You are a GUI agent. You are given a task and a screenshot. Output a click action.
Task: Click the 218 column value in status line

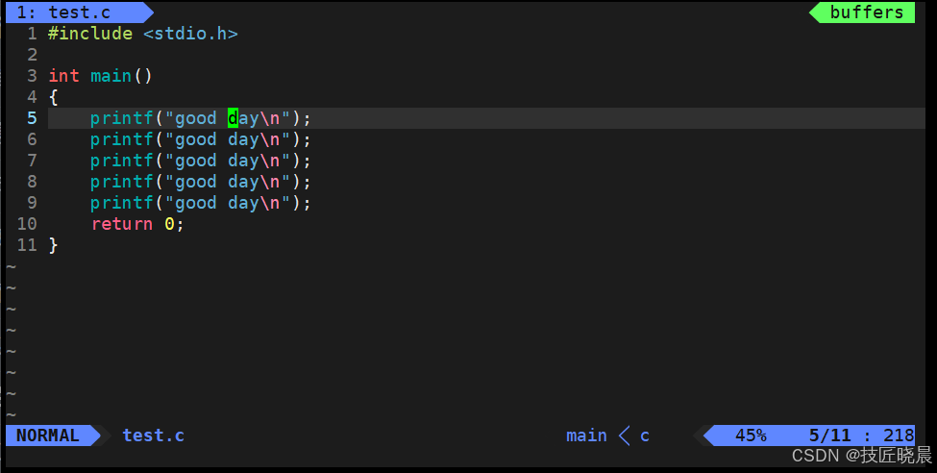[899, 436]
